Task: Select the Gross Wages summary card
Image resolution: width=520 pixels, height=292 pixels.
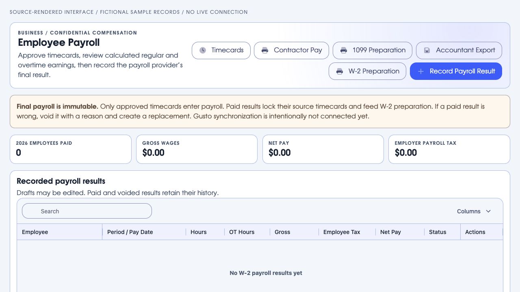Action: tap(197, 149)
